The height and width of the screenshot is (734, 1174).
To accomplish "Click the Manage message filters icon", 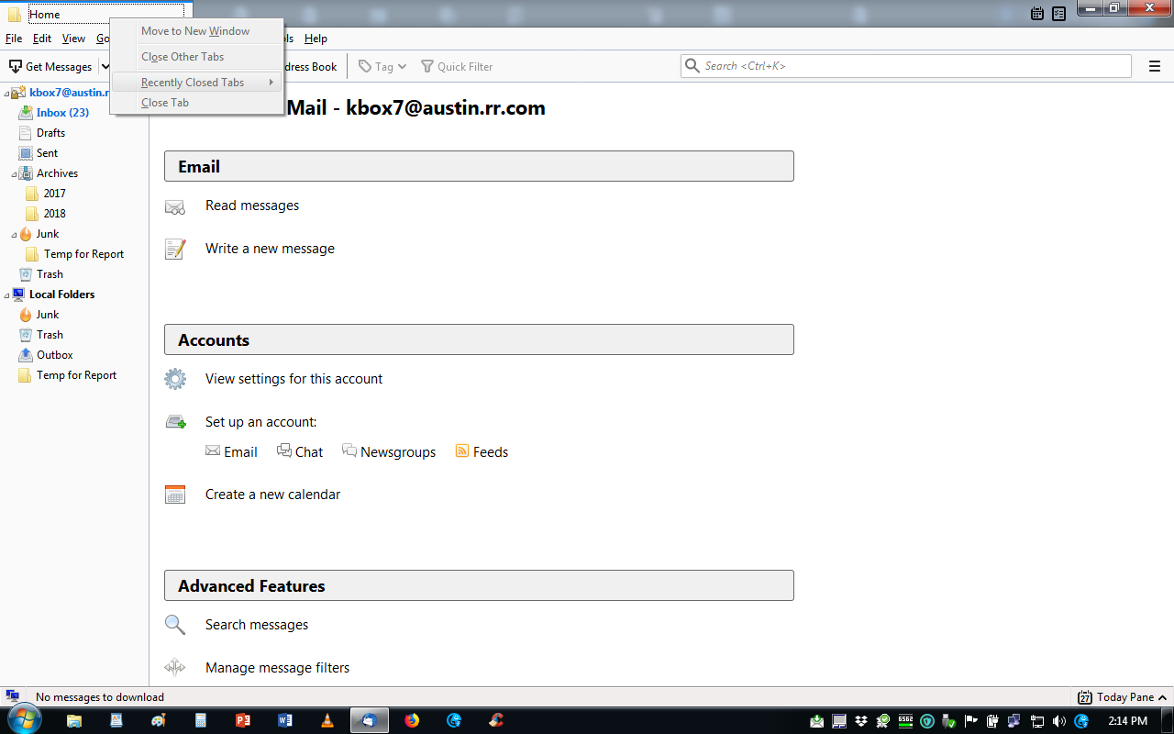I will (175, 668).
